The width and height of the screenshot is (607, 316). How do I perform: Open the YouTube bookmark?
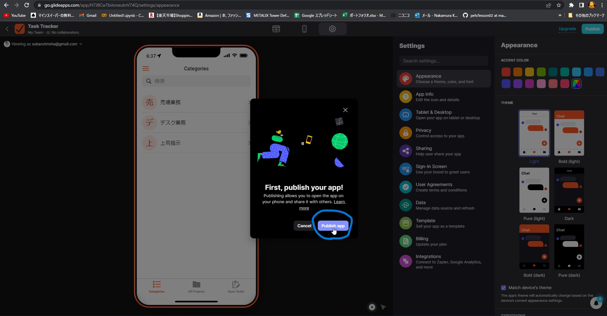[x=15, y=15]
